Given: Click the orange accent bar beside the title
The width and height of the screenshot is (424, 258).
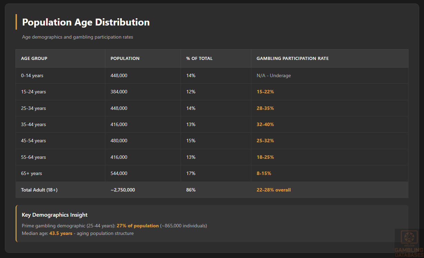Looking at the screenshot, I should pos(16,22).
